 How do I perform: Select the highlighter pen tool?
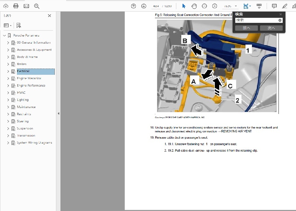pyautogui.click(x=284, y=6)
